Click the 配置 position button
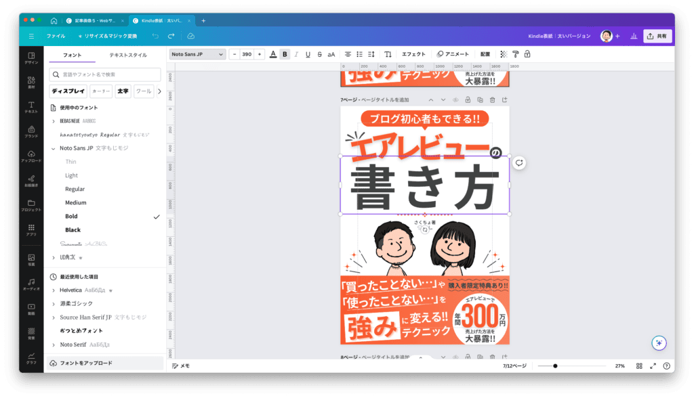 (485, 54)
